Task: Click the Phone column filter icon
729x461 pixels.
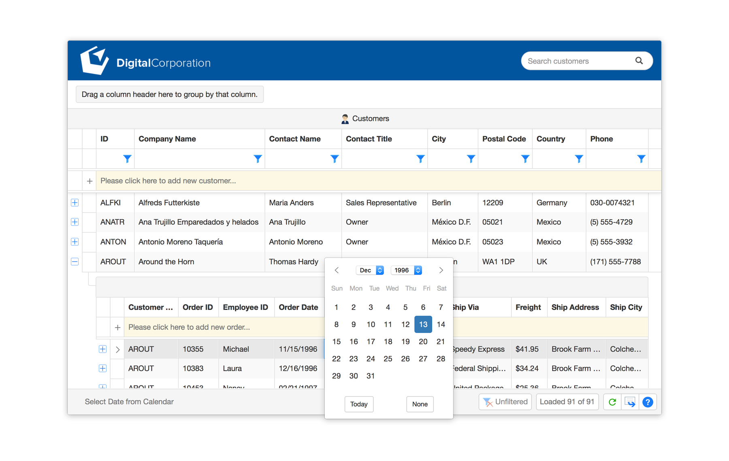Action: click(x=641, y=159)
